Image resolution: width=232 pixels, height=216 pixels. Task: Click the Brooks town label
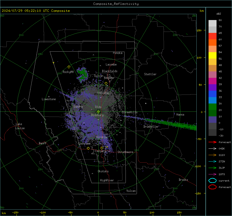click(183, 180)
